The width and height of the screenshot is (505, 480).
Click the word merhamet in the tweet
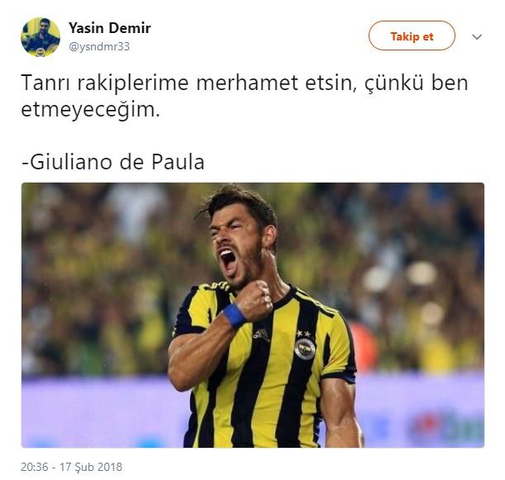click(247, 83)
